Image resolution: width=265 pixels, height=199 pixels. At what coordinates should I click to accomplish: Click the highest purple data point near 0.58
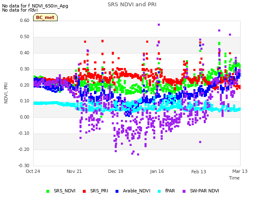tap(159, 25)
